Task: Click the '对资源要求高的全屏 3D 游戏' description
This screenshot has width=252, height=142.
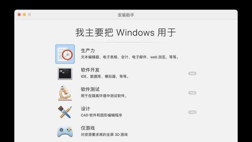Action: (104, 135)
